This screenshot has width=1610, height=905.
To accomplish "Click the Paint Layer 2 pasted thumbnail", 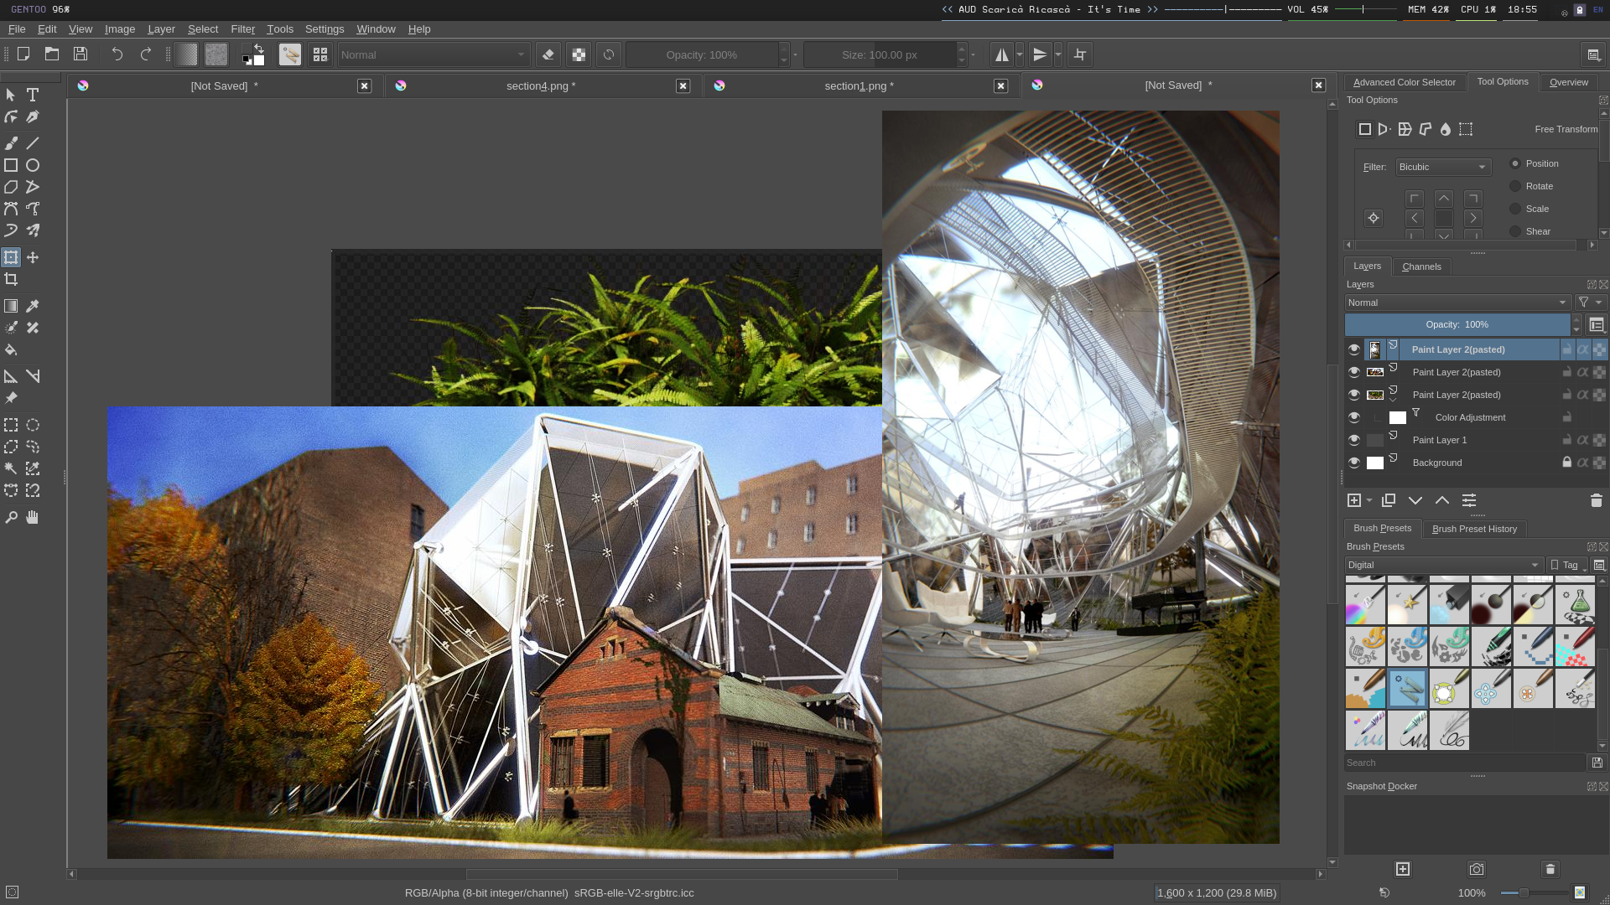I will tap(1374, 349).
